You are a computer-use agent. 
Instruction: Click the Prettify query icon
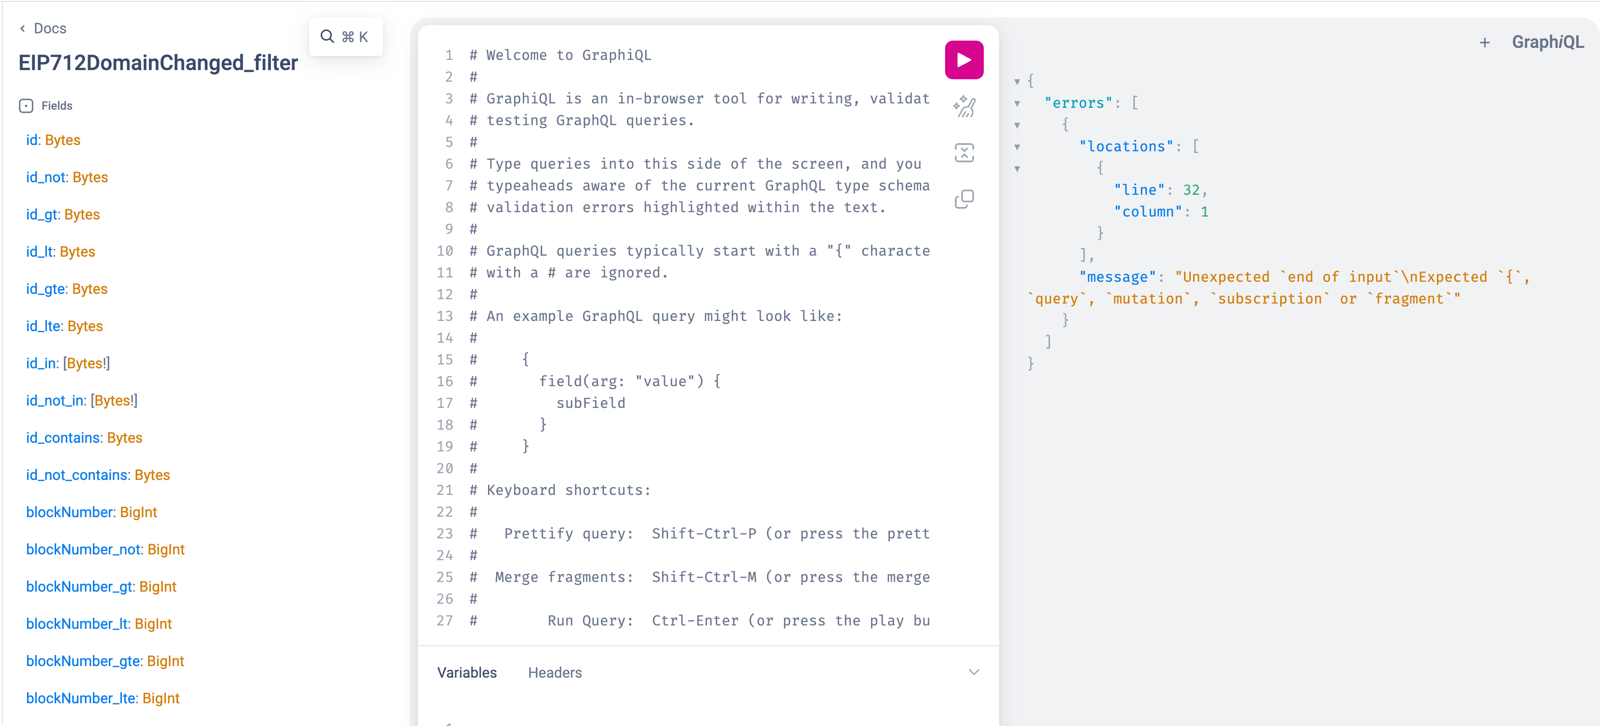click(963, 107)
